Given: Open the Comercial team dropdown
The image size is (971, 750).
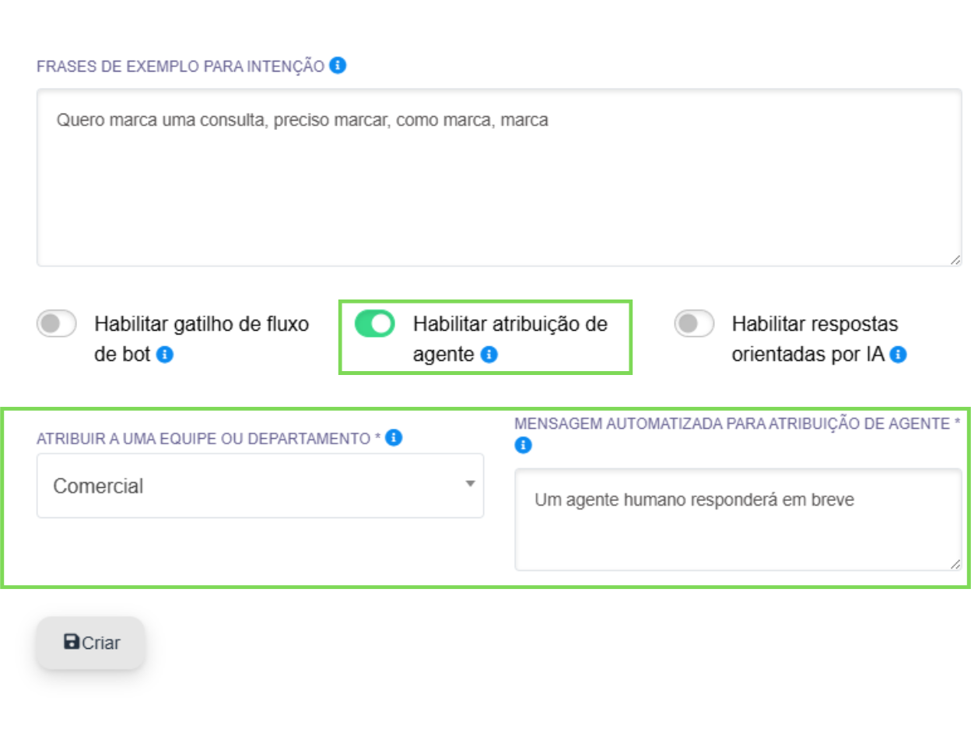Looking at the screenshot, I should [260, 485].
